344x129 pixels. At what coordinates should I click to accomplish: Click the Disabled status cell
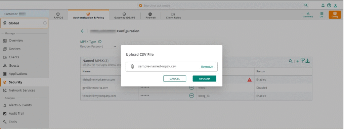pos(283,88)
